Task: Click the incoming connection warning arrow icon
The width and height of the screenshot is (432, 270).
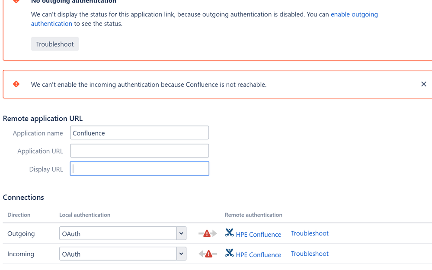Action: (x=208, y=254)
